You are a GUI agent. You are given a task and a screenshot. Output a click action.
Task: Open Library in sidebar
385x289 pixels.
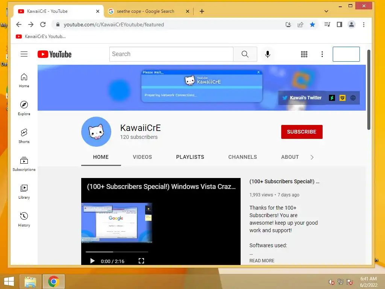pos(24,192)
